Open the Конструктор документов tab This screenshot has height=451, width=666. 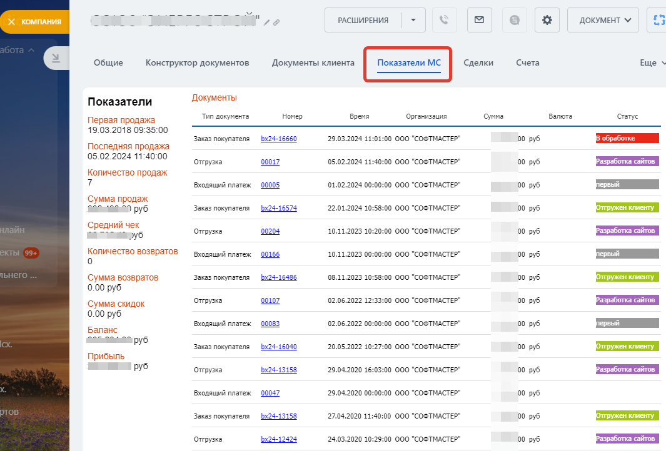[x=198, y=63]
